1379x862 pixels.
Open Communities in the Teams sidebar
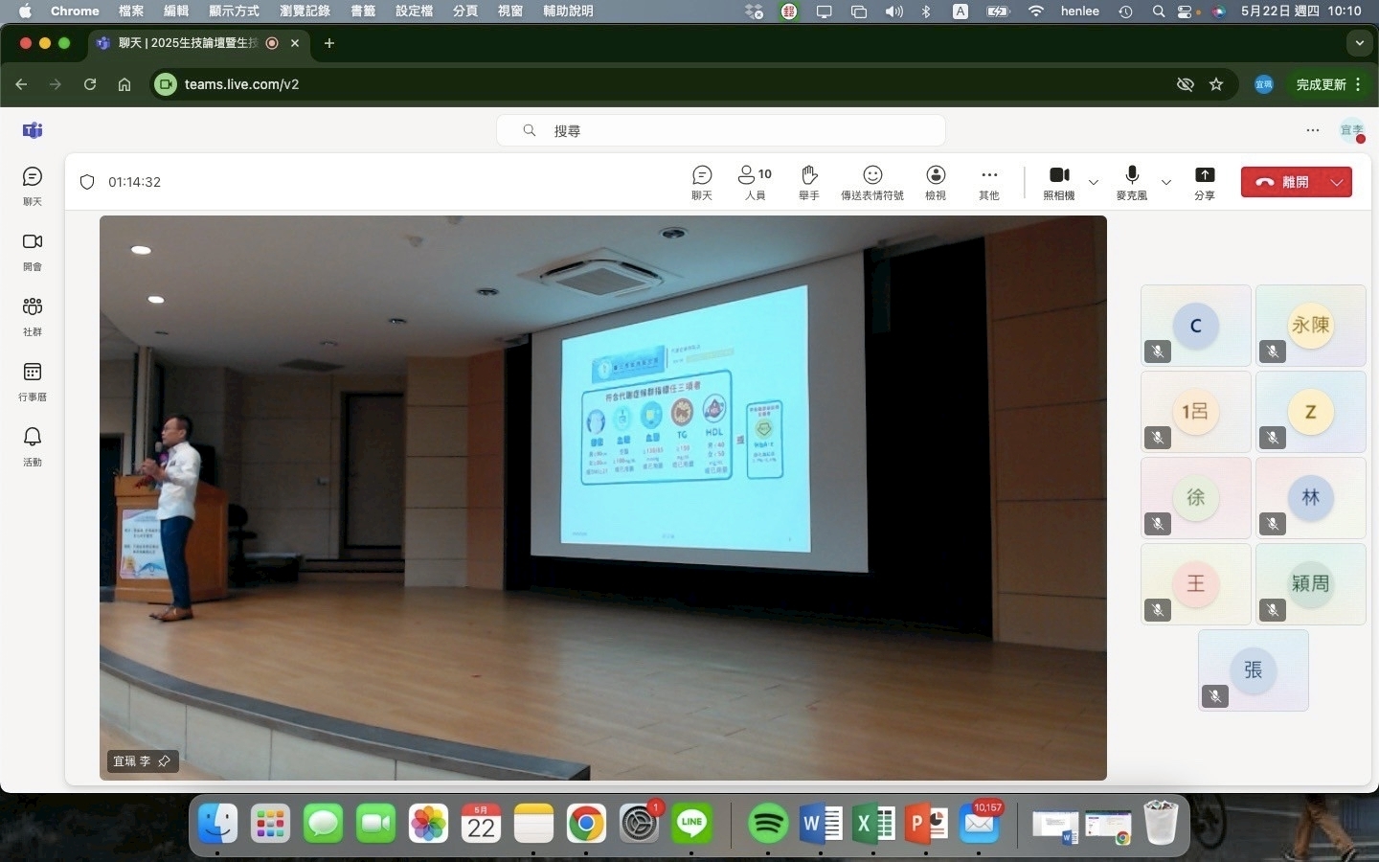pos(33,315)
